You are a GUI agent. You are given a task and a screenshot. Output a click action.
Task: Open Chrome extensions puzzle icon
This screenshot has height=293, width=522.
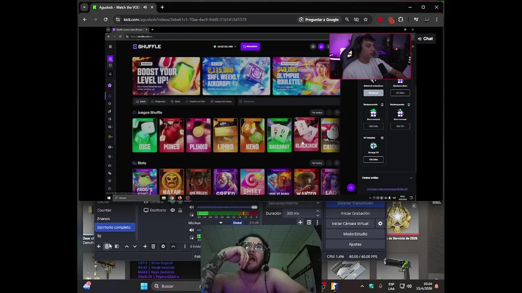coord(400,20)
